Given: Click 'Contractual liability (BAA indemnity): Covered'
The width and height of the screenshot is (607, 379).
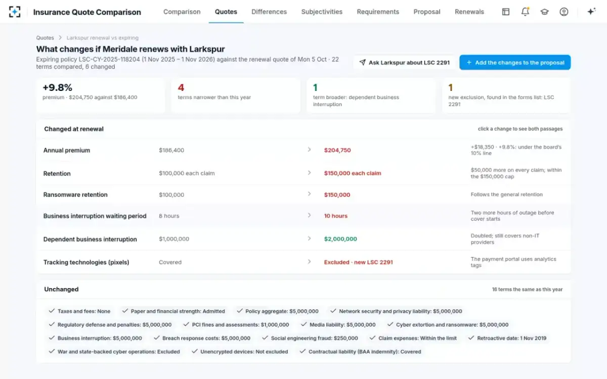Looking at the screenshot, I should tap(360, 352).
